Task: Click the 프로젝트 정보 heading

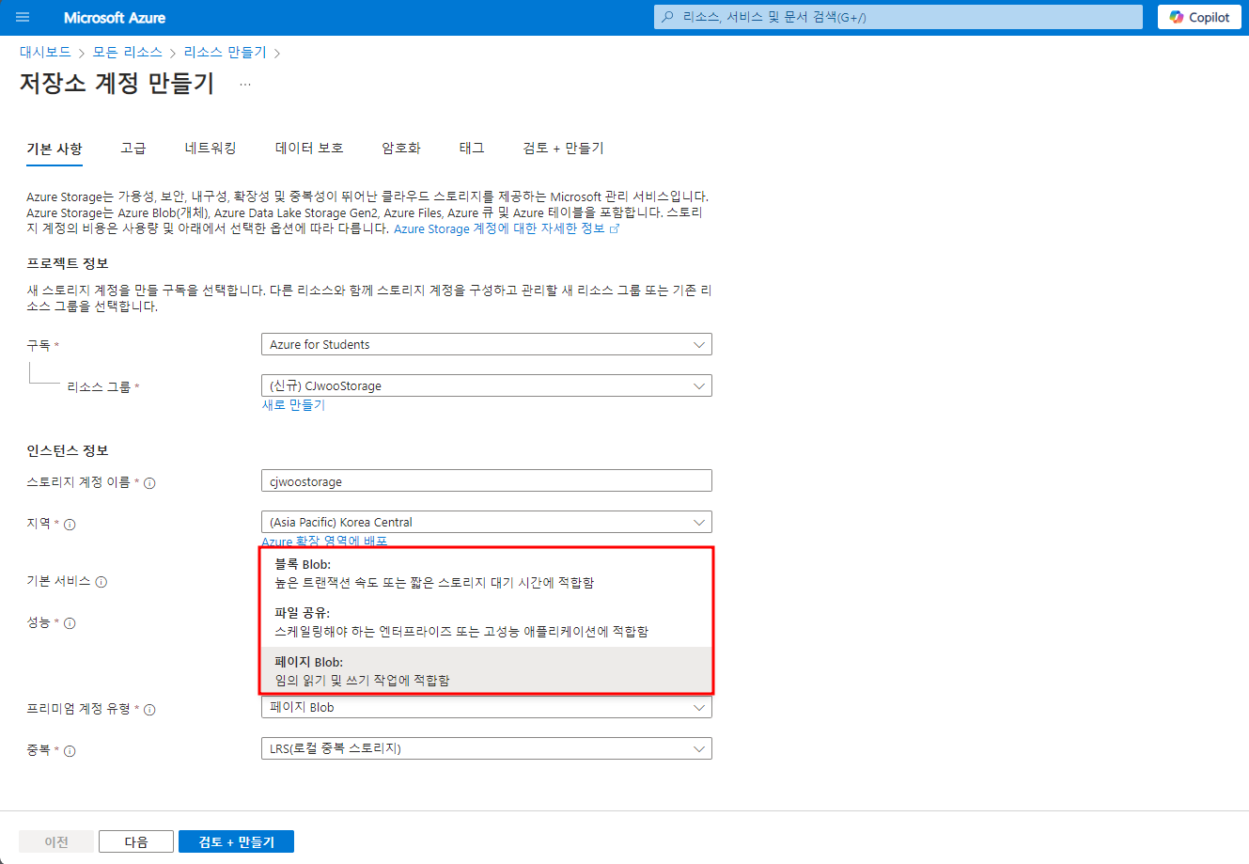Action: (68, 263)
